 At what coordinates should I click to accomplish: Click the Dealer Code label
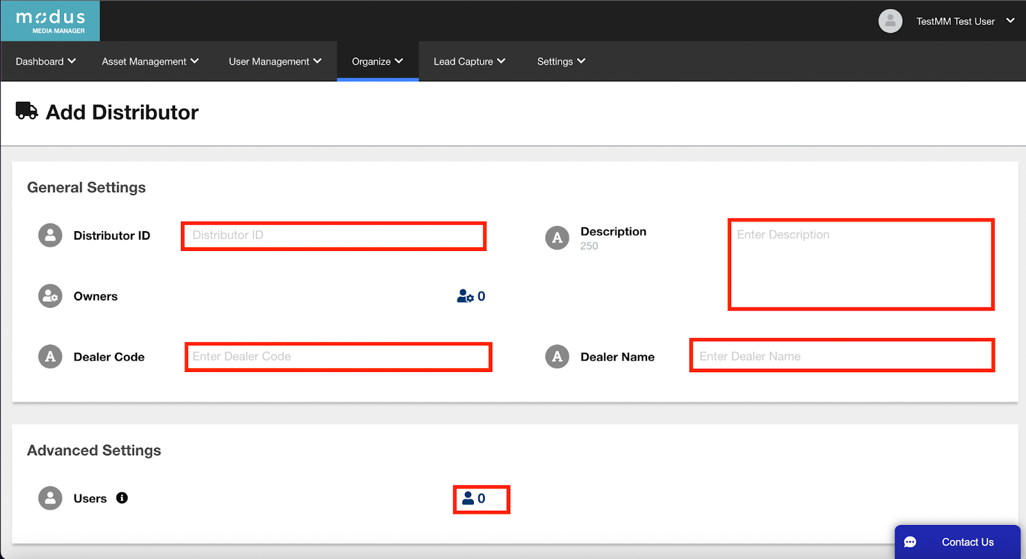click(109, 357)
